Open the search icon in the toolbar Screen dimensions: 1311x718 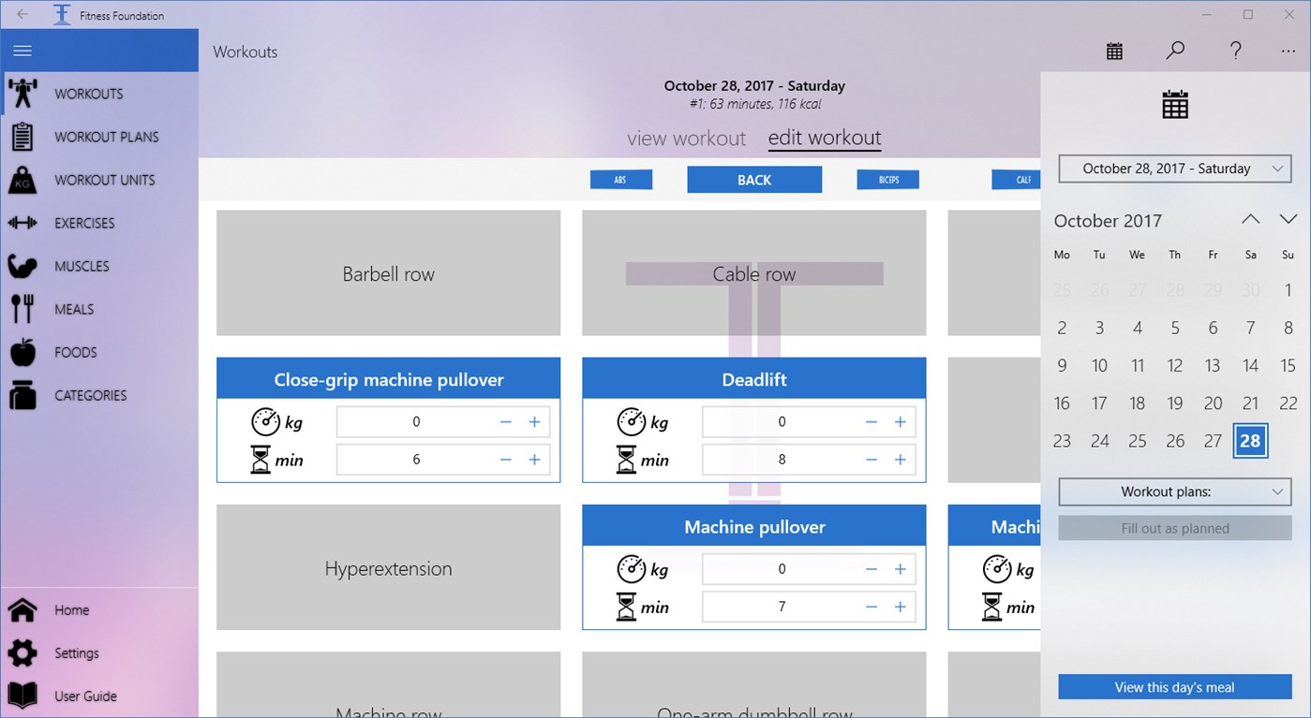(1175, 51)
